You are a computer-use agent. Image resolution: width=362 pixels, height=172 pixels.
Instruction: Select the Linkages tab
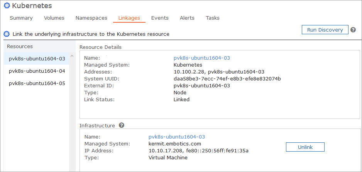[129, 18]
